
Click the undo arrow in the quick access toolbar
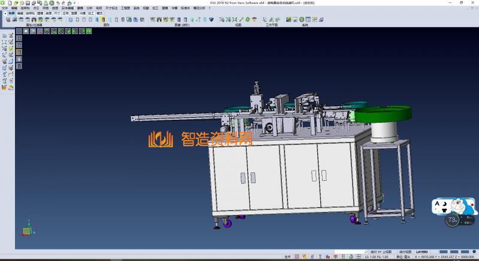coord(59,3)
